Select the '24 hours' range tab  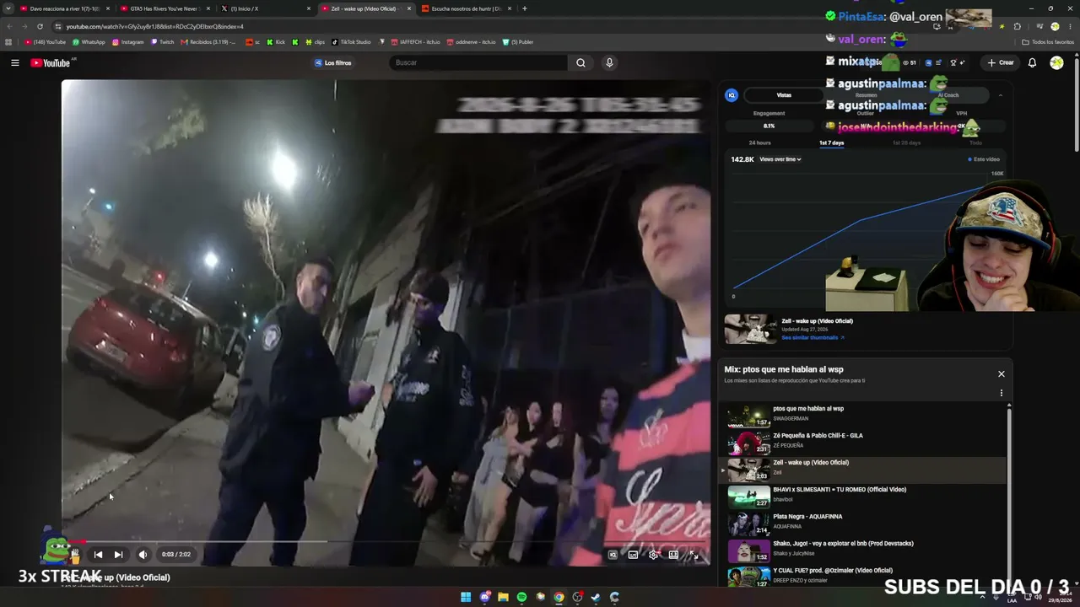[759, 142]
